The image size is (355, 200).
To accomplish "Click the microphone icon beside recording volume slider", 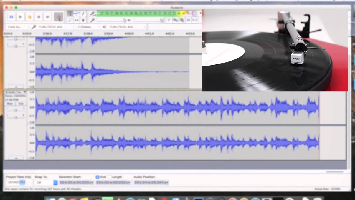I will [x=92, y=20].
